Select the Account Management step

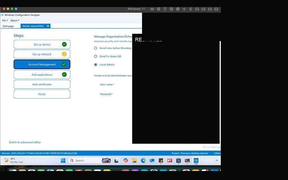coord(42,64)
